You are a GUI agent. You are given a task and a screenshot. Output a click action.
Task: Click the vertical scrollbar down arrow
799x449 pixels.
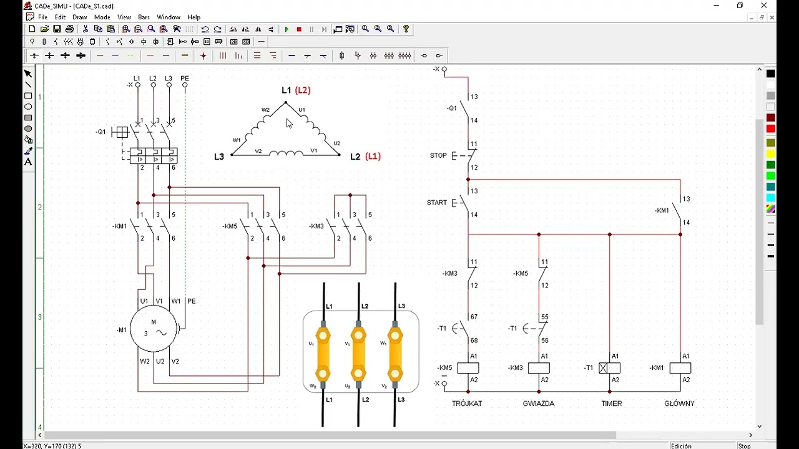coord(760,427)
